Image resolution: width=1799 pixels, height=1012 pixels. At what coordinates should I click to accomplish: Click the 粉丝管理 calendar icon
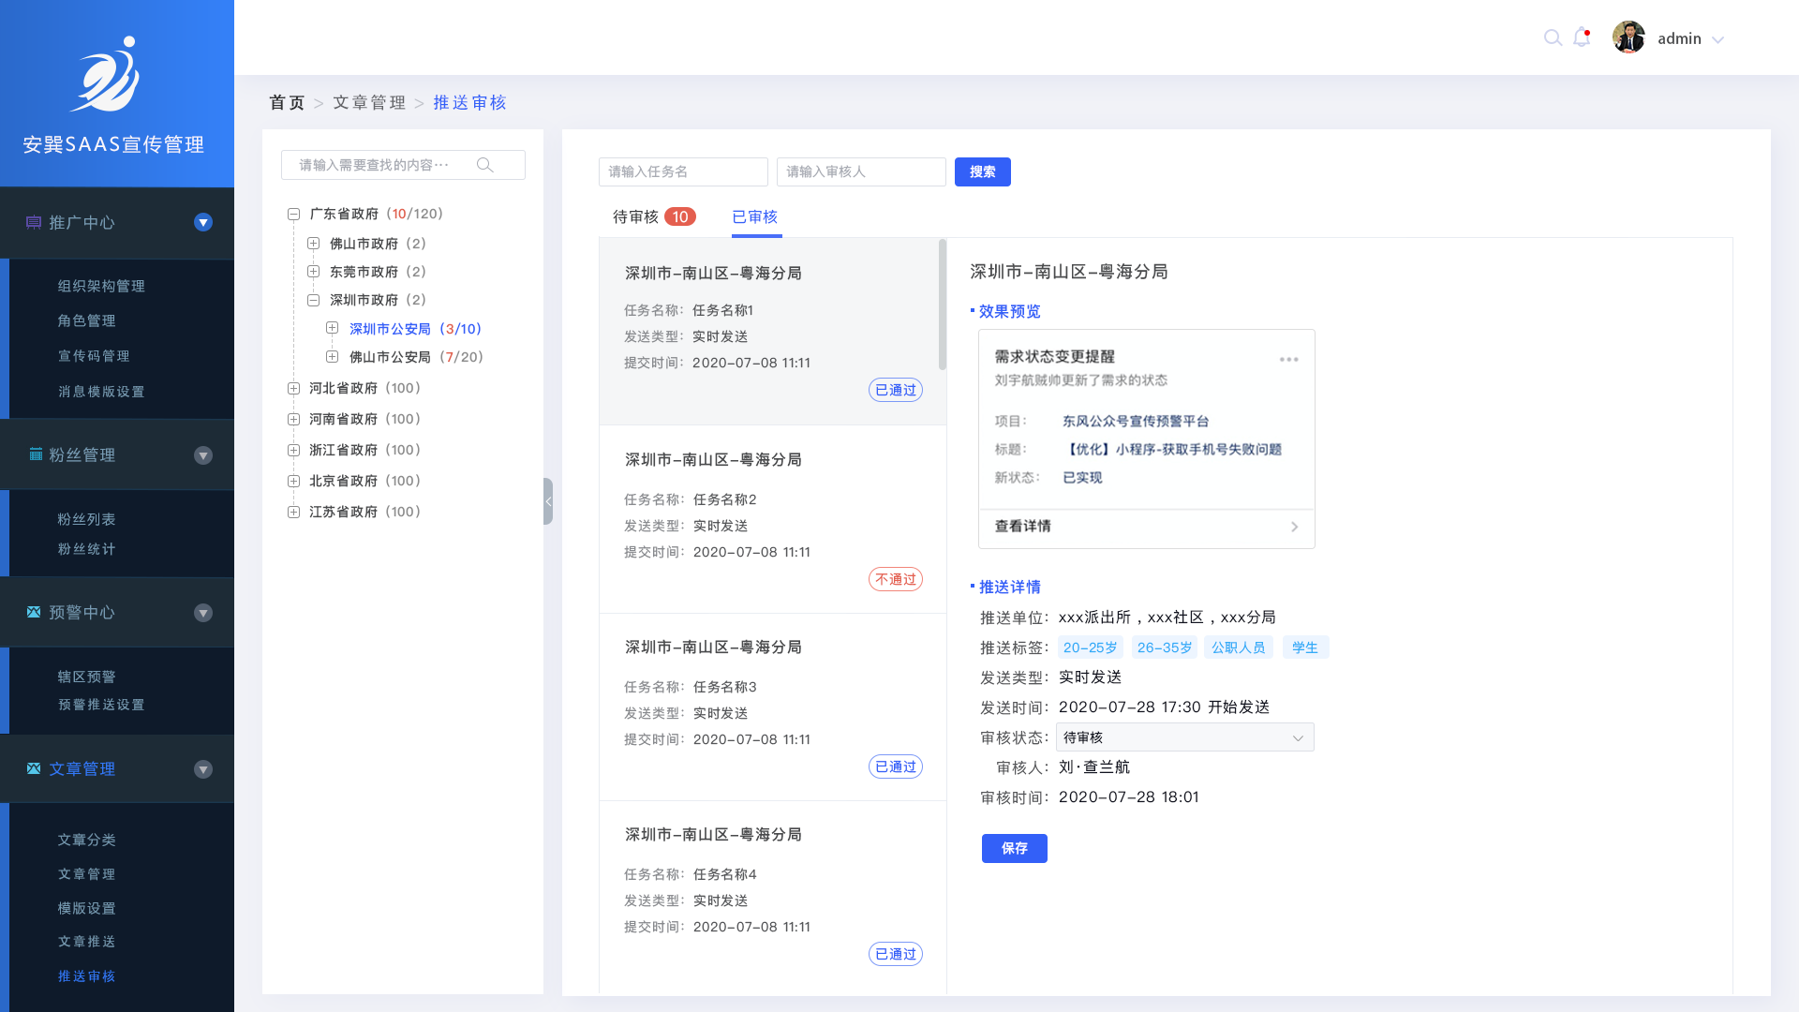tap(36, 454)
